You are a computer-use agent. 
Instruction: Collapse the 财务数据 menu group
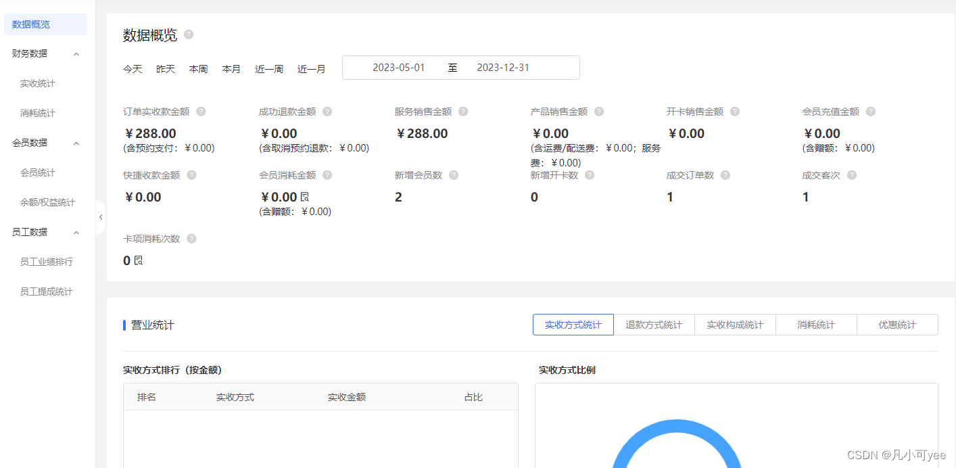point(76,53)
